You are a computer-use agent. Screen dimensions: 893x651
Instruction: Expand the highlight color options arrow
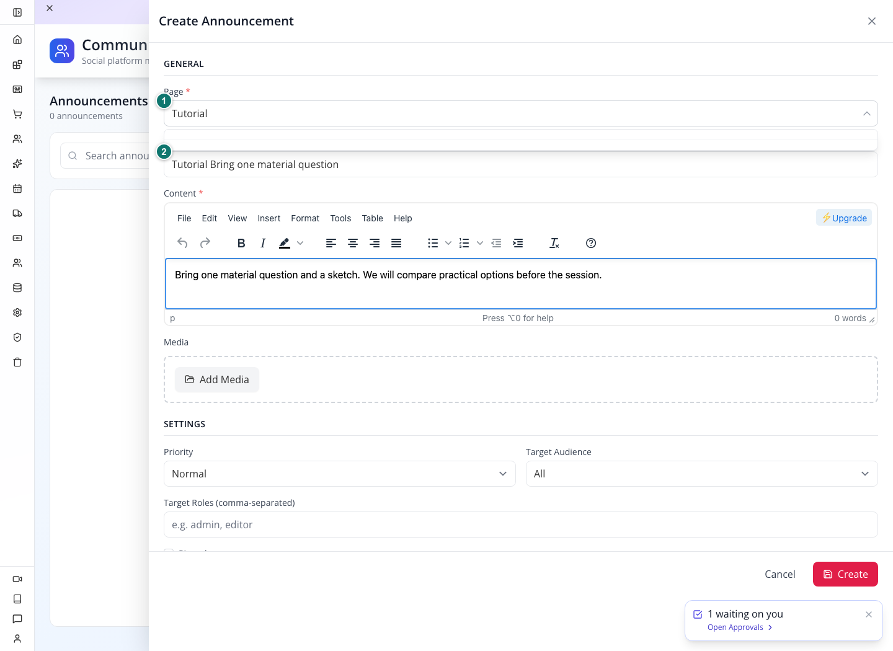300,243
